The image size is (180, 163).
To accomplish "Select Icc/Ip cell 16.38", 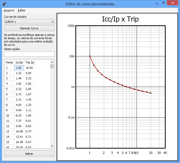I will (19, 142).
